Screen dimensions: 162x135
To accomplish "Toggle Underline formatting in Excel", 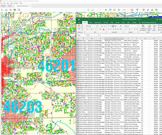I will pos(92,29).
